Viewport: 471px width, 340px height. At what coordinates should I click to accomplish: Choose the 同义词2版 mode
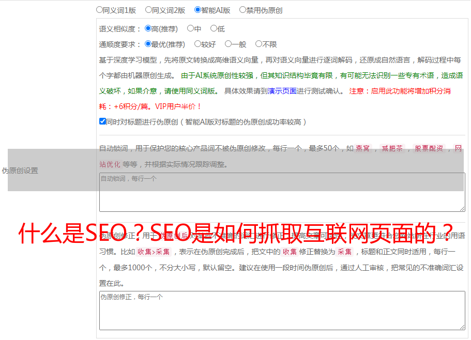tap(149, 10)
